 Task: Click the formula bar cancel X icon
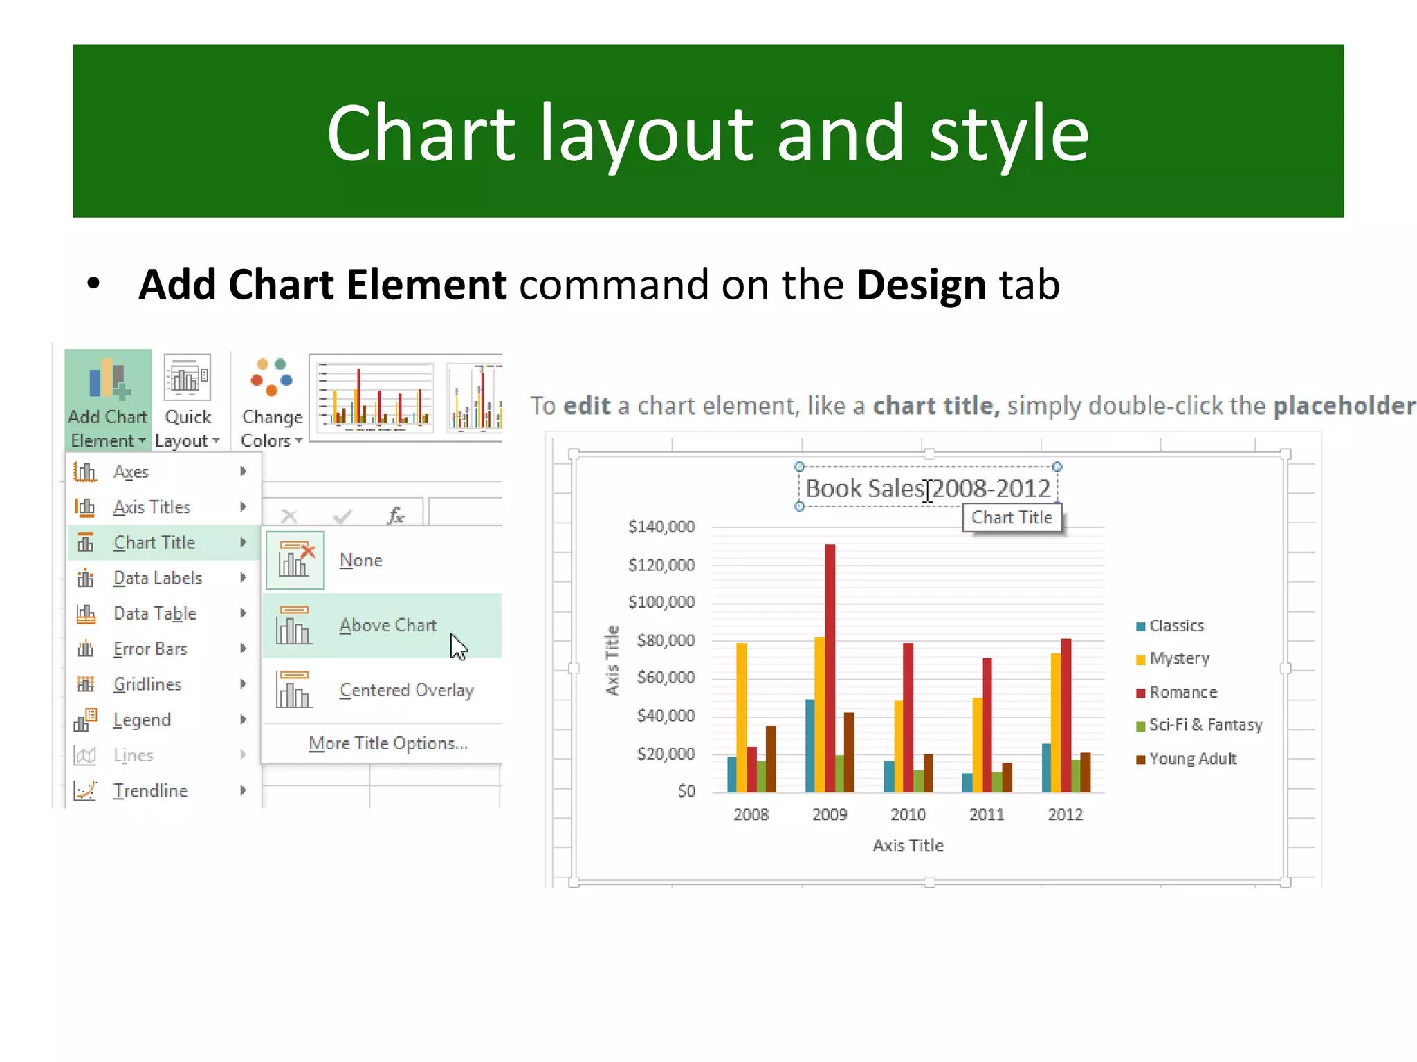point(289,516)
